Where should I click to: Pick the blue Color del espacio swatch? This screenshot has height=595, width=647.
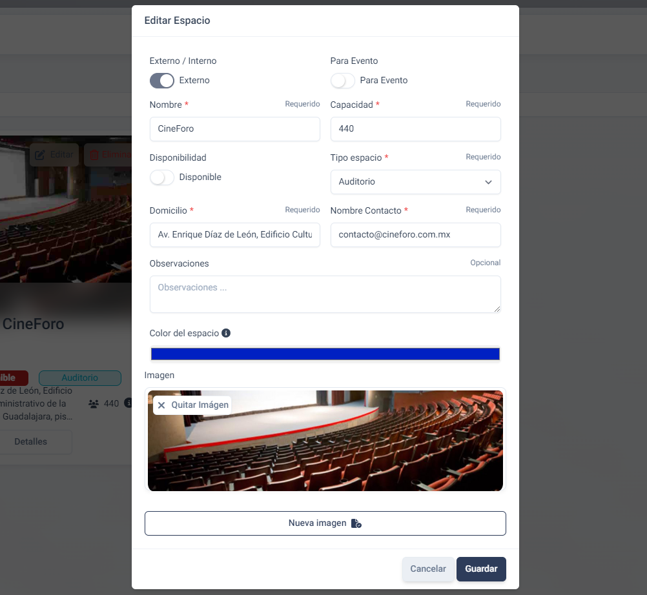[325, 354]
